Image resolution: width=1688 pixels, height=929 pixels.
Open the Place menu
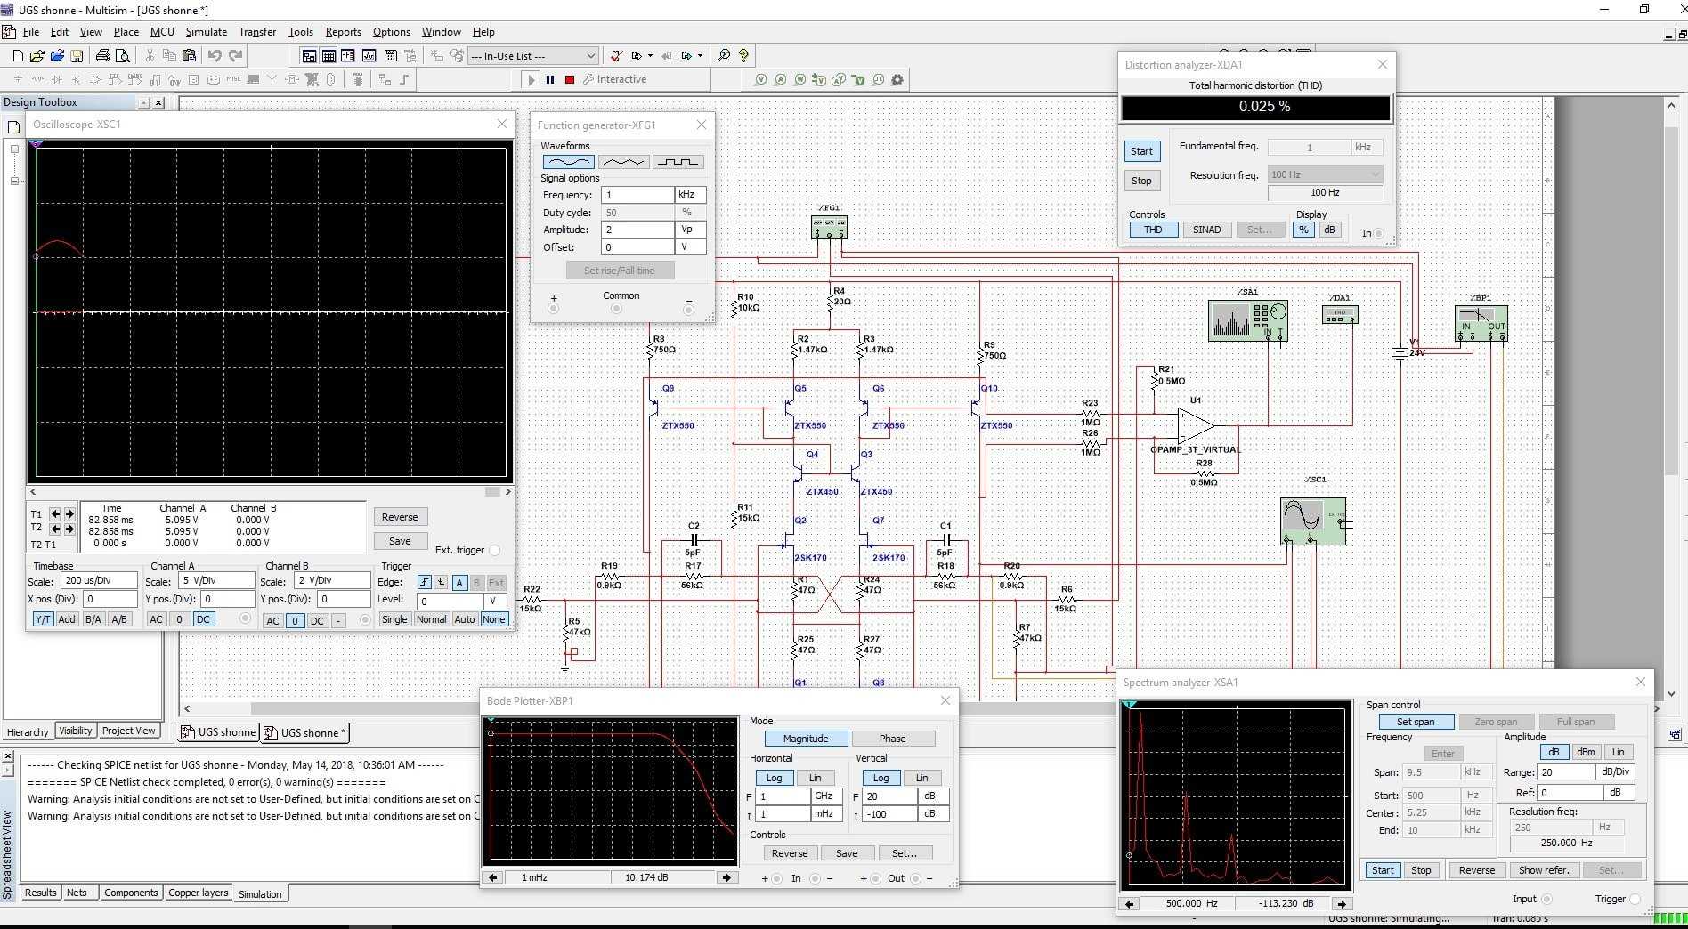[126, 31]
